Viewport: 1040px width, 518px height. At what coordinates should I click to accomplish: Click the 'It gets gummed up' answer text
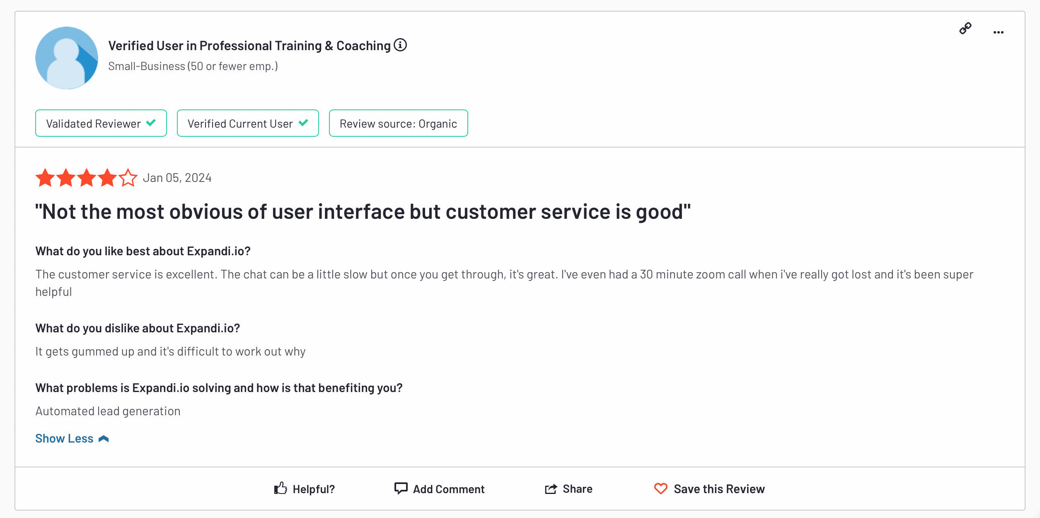(x=170, y=351)
